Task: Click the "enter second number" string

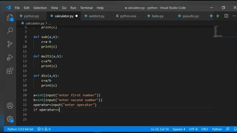Action: point(78,100)
